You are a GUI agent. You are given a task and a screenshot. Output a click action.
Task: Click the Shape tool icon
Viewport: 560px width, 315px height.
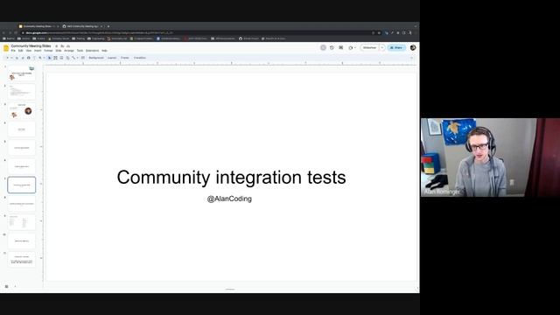(x=67, y=58)
